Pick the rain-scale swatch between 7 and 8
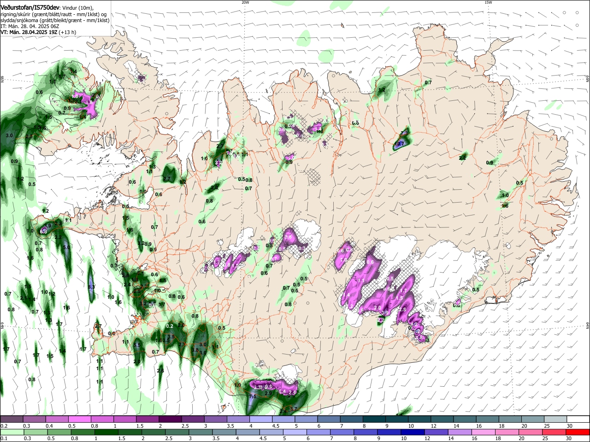This screenshot has height=442, width=590. [342, 432]
